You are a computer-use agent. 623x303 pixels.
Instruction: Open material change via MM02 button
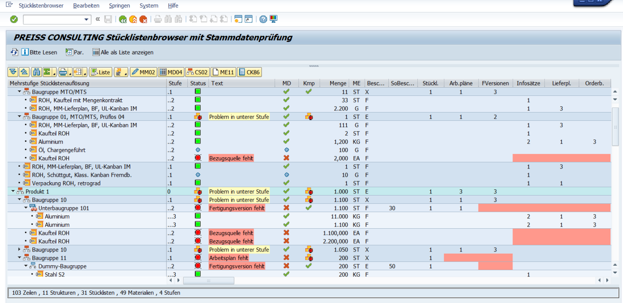[143, 72]
